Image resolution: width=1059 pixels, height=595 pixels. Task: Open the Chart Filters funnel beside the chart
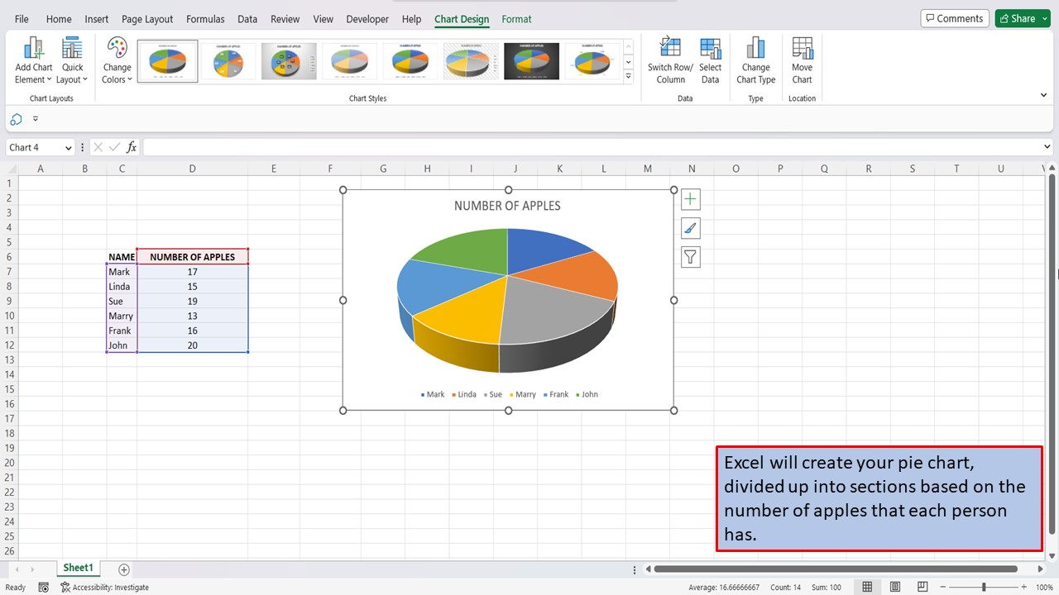coord(690,257)
